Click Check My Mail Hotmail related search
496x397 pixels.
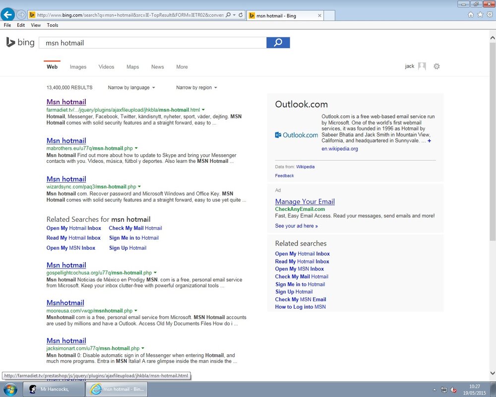pos(135,228)
